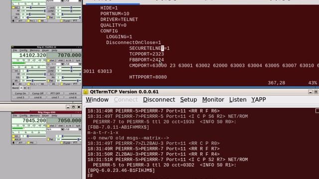Screen dimensions: 319x179
Task: Adjust Pwr slider in Xiegu-G90 window
Action: [x=71, y=139]
